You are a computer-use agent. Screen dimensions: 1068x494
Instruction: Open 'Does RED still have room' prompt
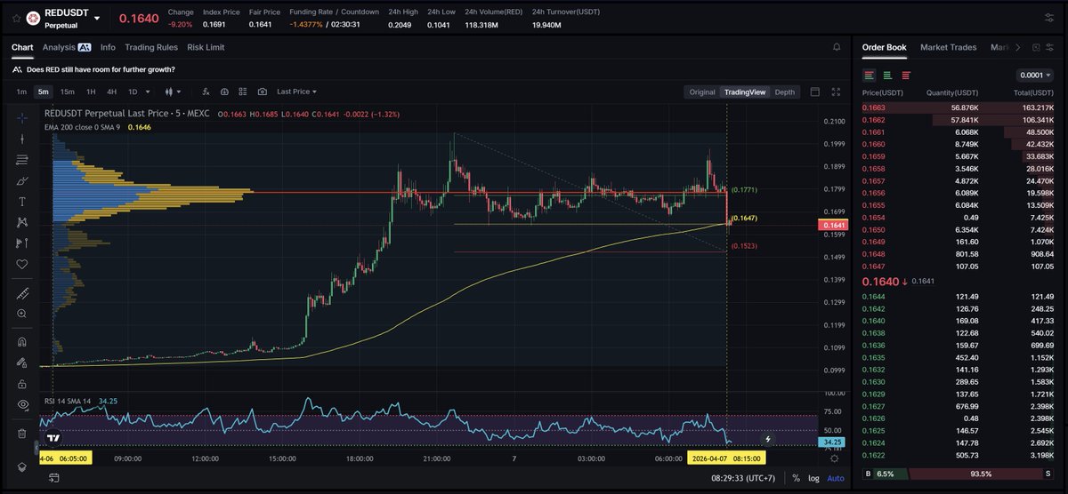pos(101,69)
